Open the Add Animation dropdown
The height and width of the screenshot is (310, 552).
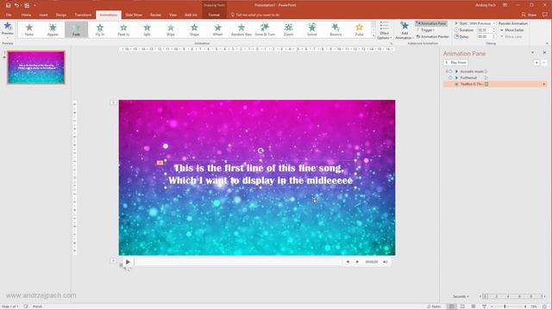405,30
